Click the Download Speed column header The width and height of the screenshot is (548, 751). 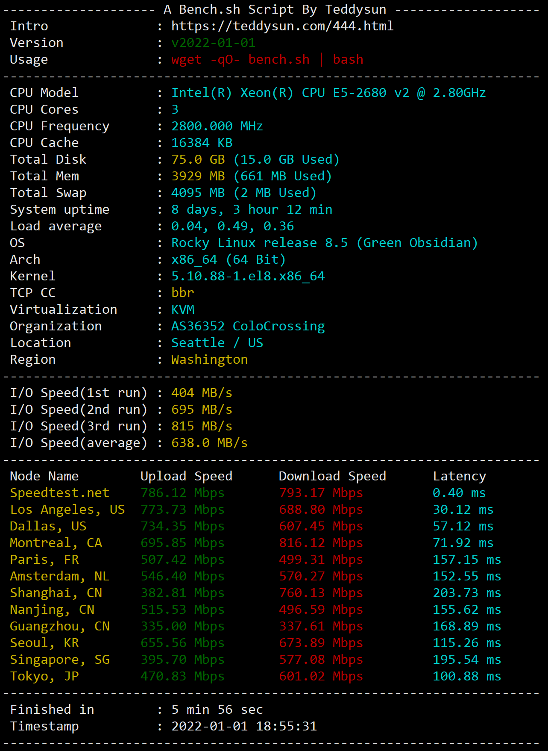click(x=333, y=476)
